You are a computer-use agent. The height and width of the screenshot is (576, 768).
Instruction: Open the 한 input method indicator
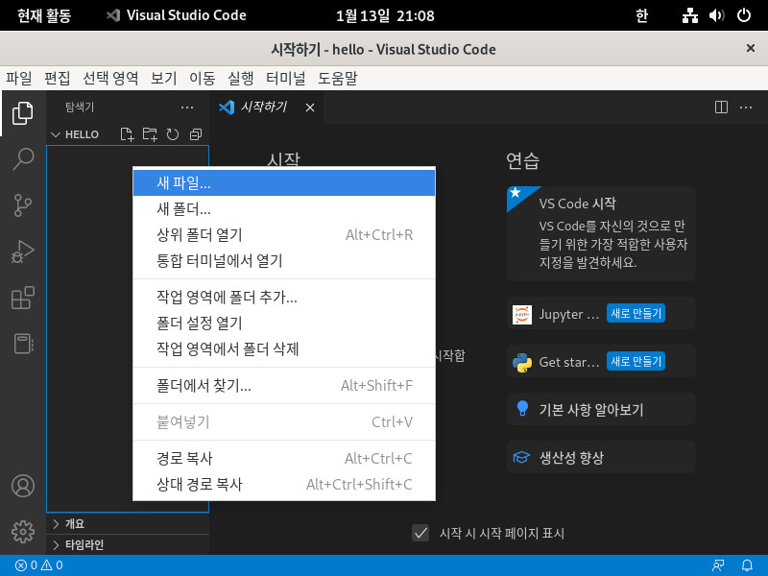[x=641, y=15]
